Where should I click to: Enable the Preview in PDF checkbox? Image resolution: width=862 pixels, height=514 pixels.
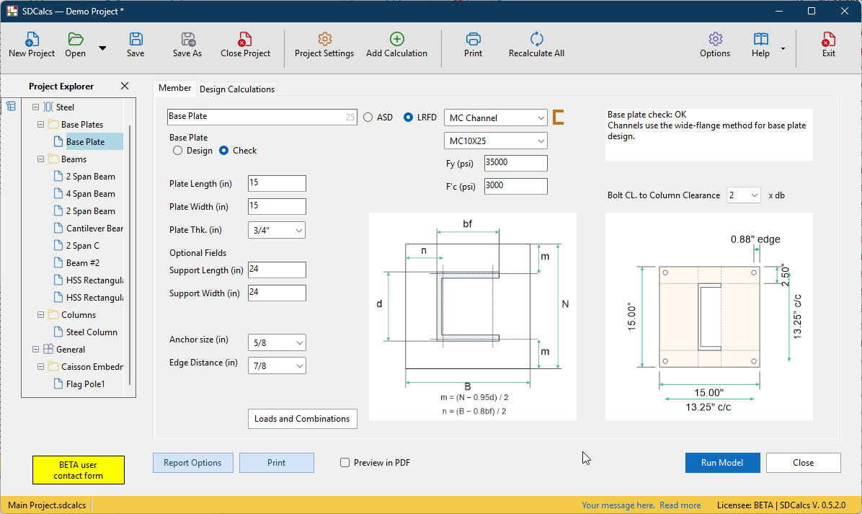(x=345, y=463)
